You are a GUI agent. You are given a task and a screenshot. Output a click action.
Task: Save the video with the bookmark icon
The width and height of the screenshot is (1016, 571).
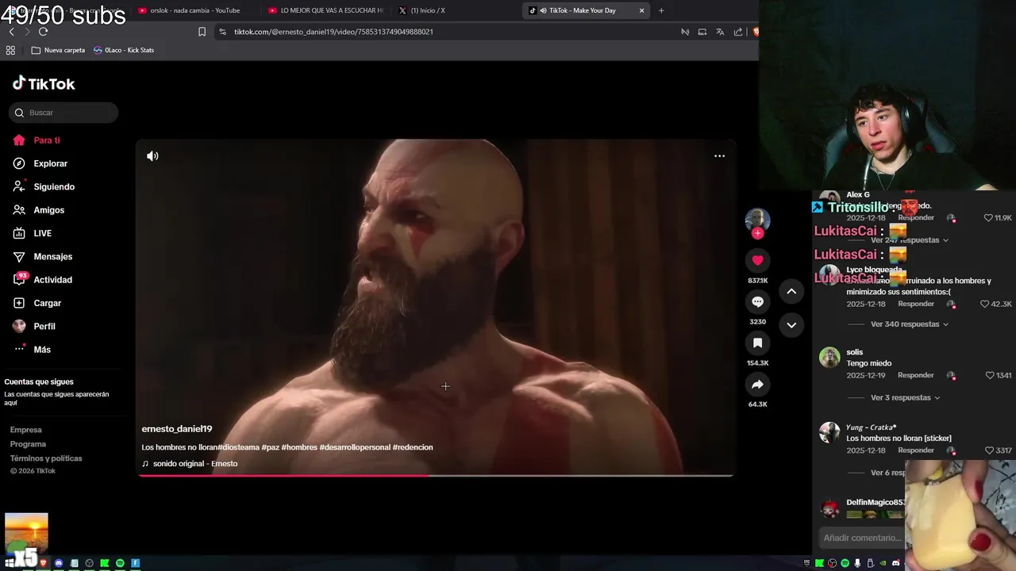[757, 343]
